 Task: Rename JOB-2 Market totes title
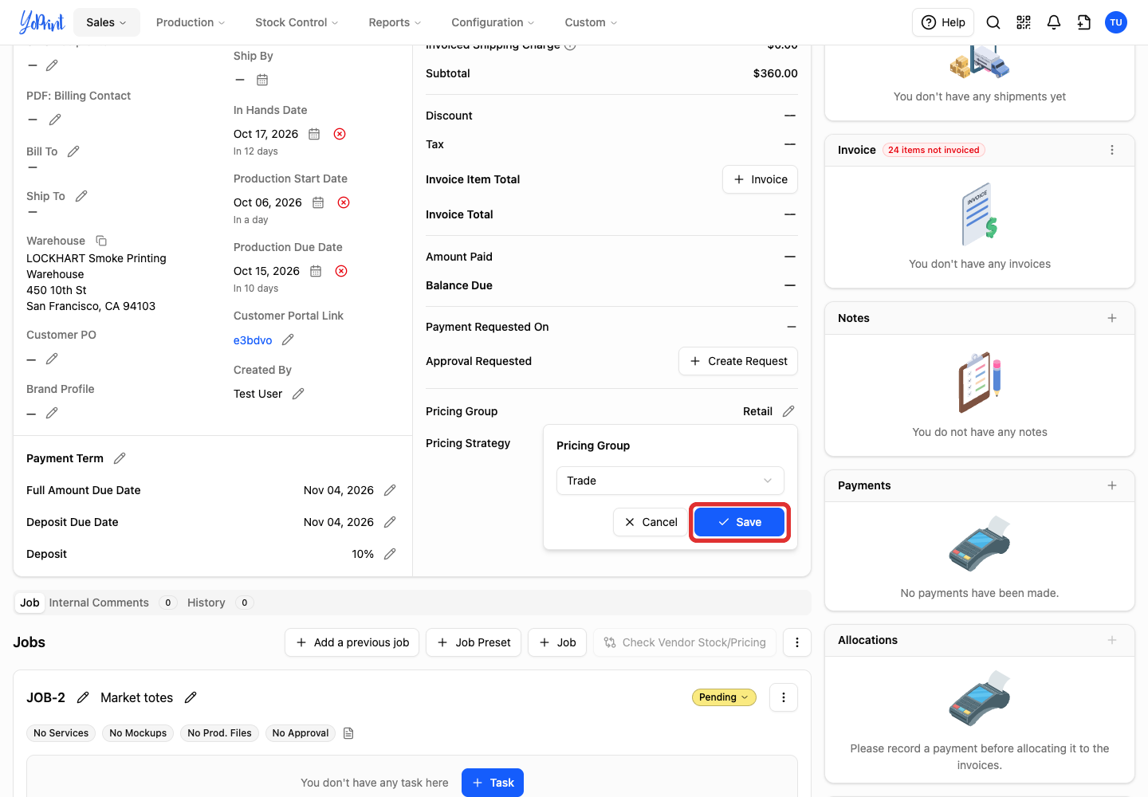(x=191, y=697)
